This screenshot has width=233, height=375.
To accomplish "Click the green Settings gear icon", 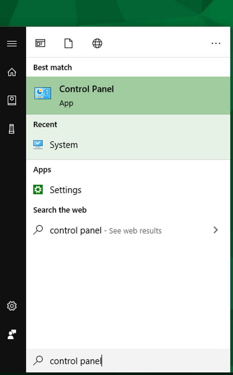I will click(x=38, y=190).
